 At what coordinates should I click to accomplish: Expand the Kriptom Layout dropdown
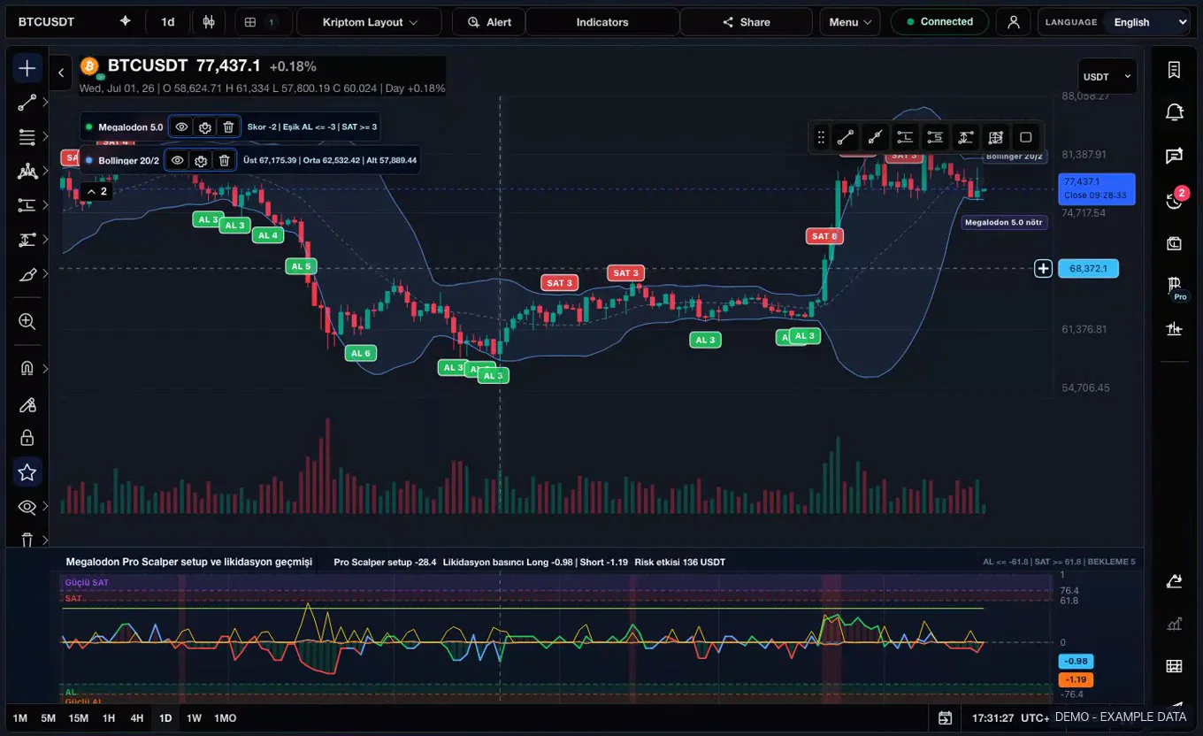(x=369, y=22)
